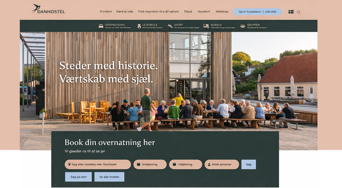The width and height of the screenshot is (342, 188).
Task: Select the Sport whistle icon
Action: click(x=170, y=26)
